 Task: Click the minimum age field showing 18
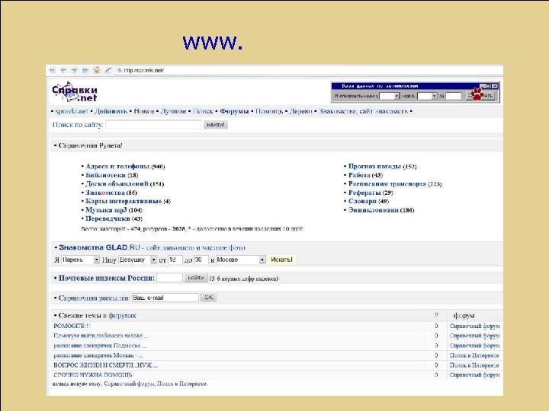(175, 260)
